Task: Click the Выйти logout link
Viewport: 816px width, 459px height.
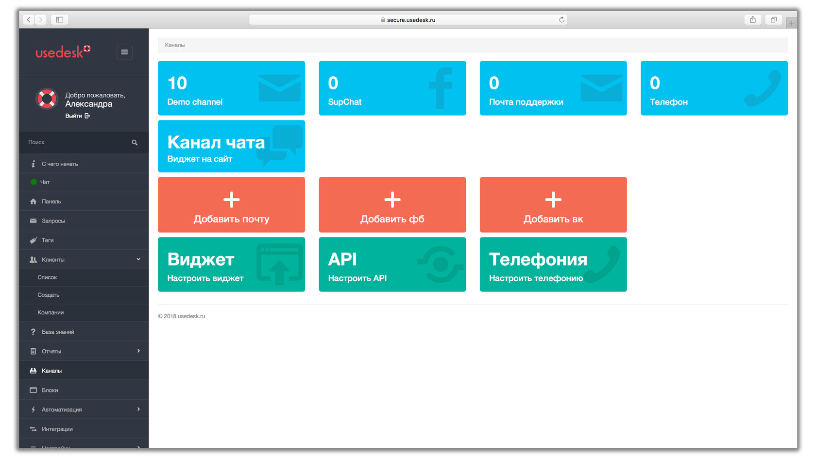Action: (x=78, y=116)
